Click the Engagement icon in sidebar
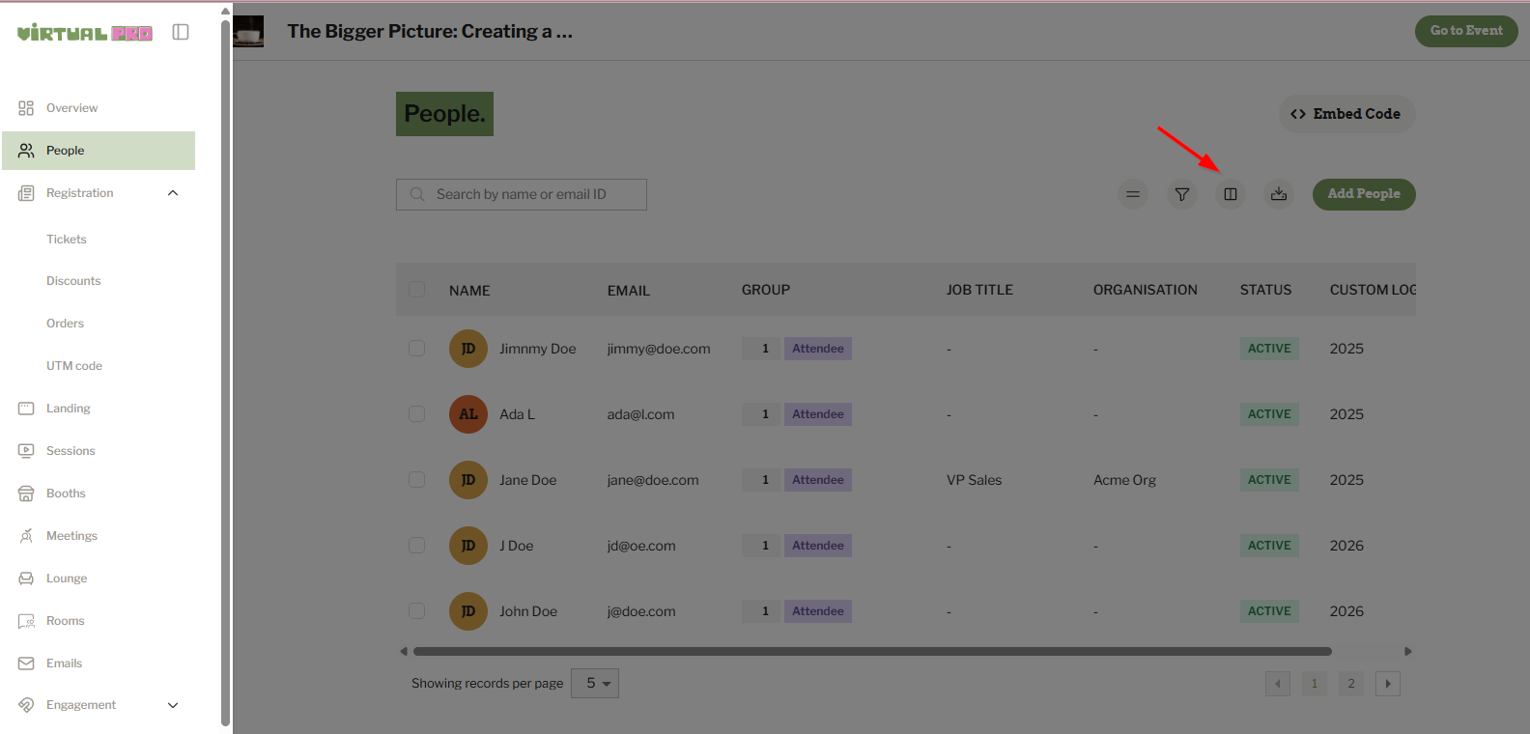 [x=26, y=705]
